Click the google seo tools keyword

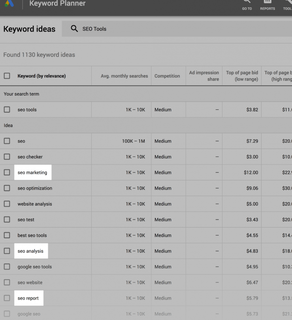pos(35,267)
